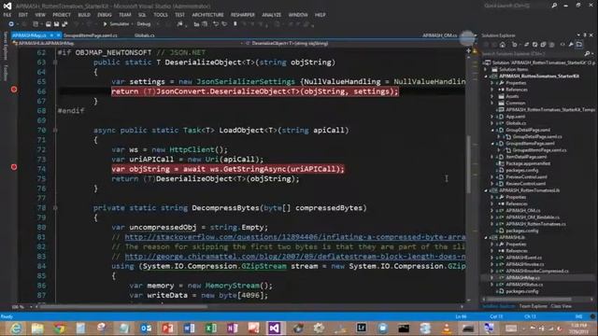Select APIMASH_OM.cs in Solution Explorer

click(523, 210)
